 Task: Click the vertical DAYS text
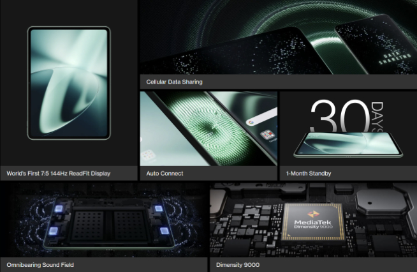coord(377,116)
